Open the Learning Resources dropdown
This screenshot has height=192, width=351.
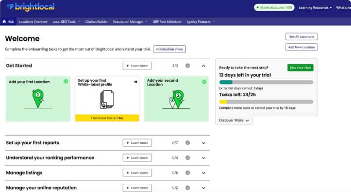coord(315,8)
